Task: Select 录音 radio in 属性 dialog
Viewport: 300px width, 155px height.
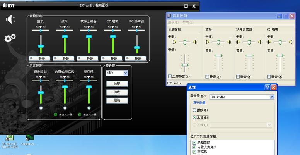Action: click(194, 117)
